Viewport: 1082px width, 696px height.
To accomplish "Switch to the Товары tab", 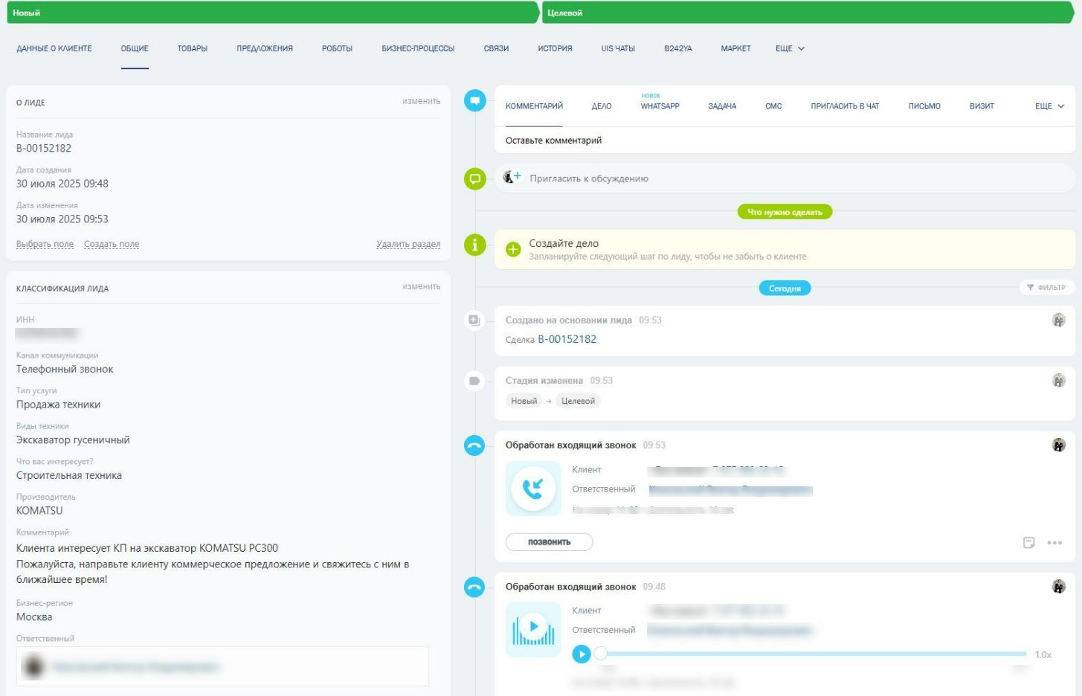I will (x=192, y=48).
